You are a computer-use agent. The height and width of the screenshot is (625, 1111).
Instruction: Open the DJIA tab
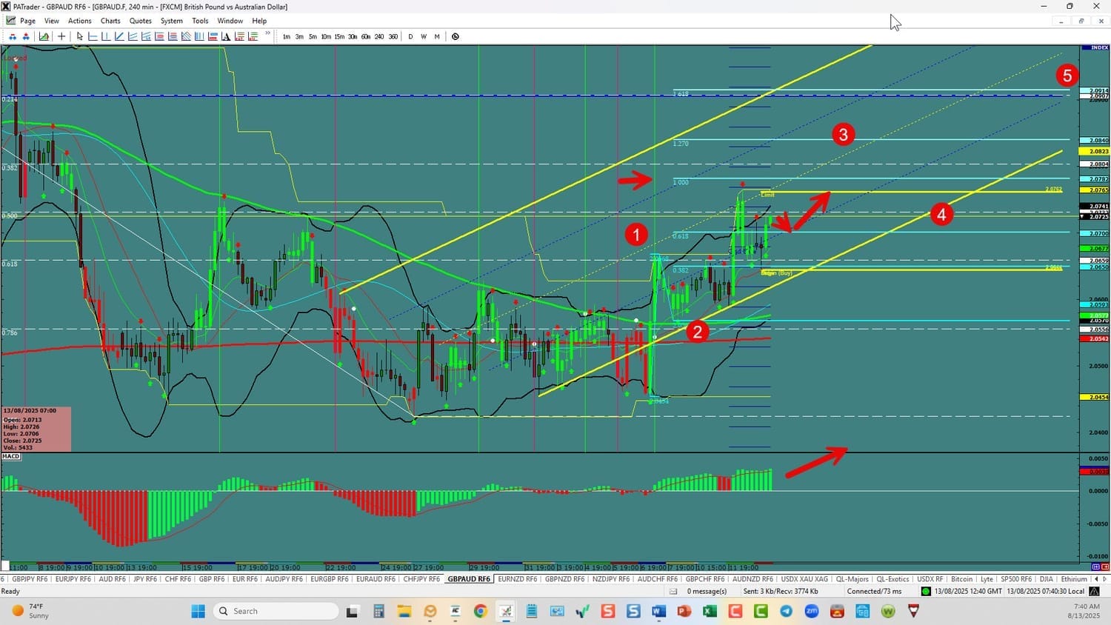click(x=1046, y=579)
